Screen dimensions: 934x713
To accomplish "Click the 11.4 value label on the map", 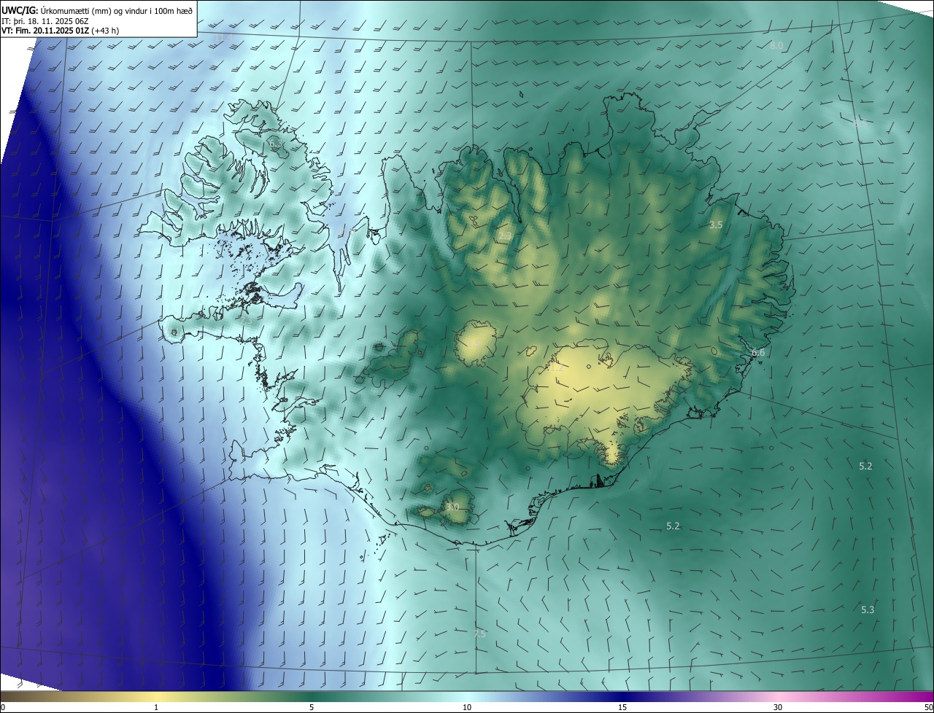I will click(x=223, y=37).
